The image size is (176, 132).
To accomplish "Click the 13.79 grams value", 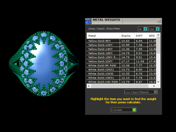I will click(x=125, y=82).
